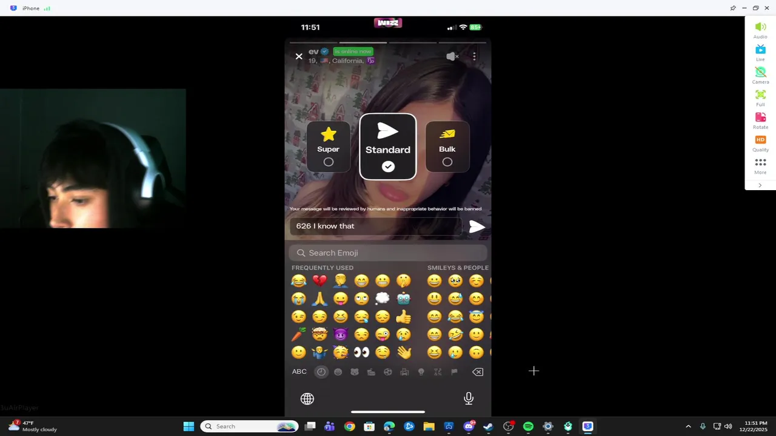Insert the party face emoji

tap(341, 352)
